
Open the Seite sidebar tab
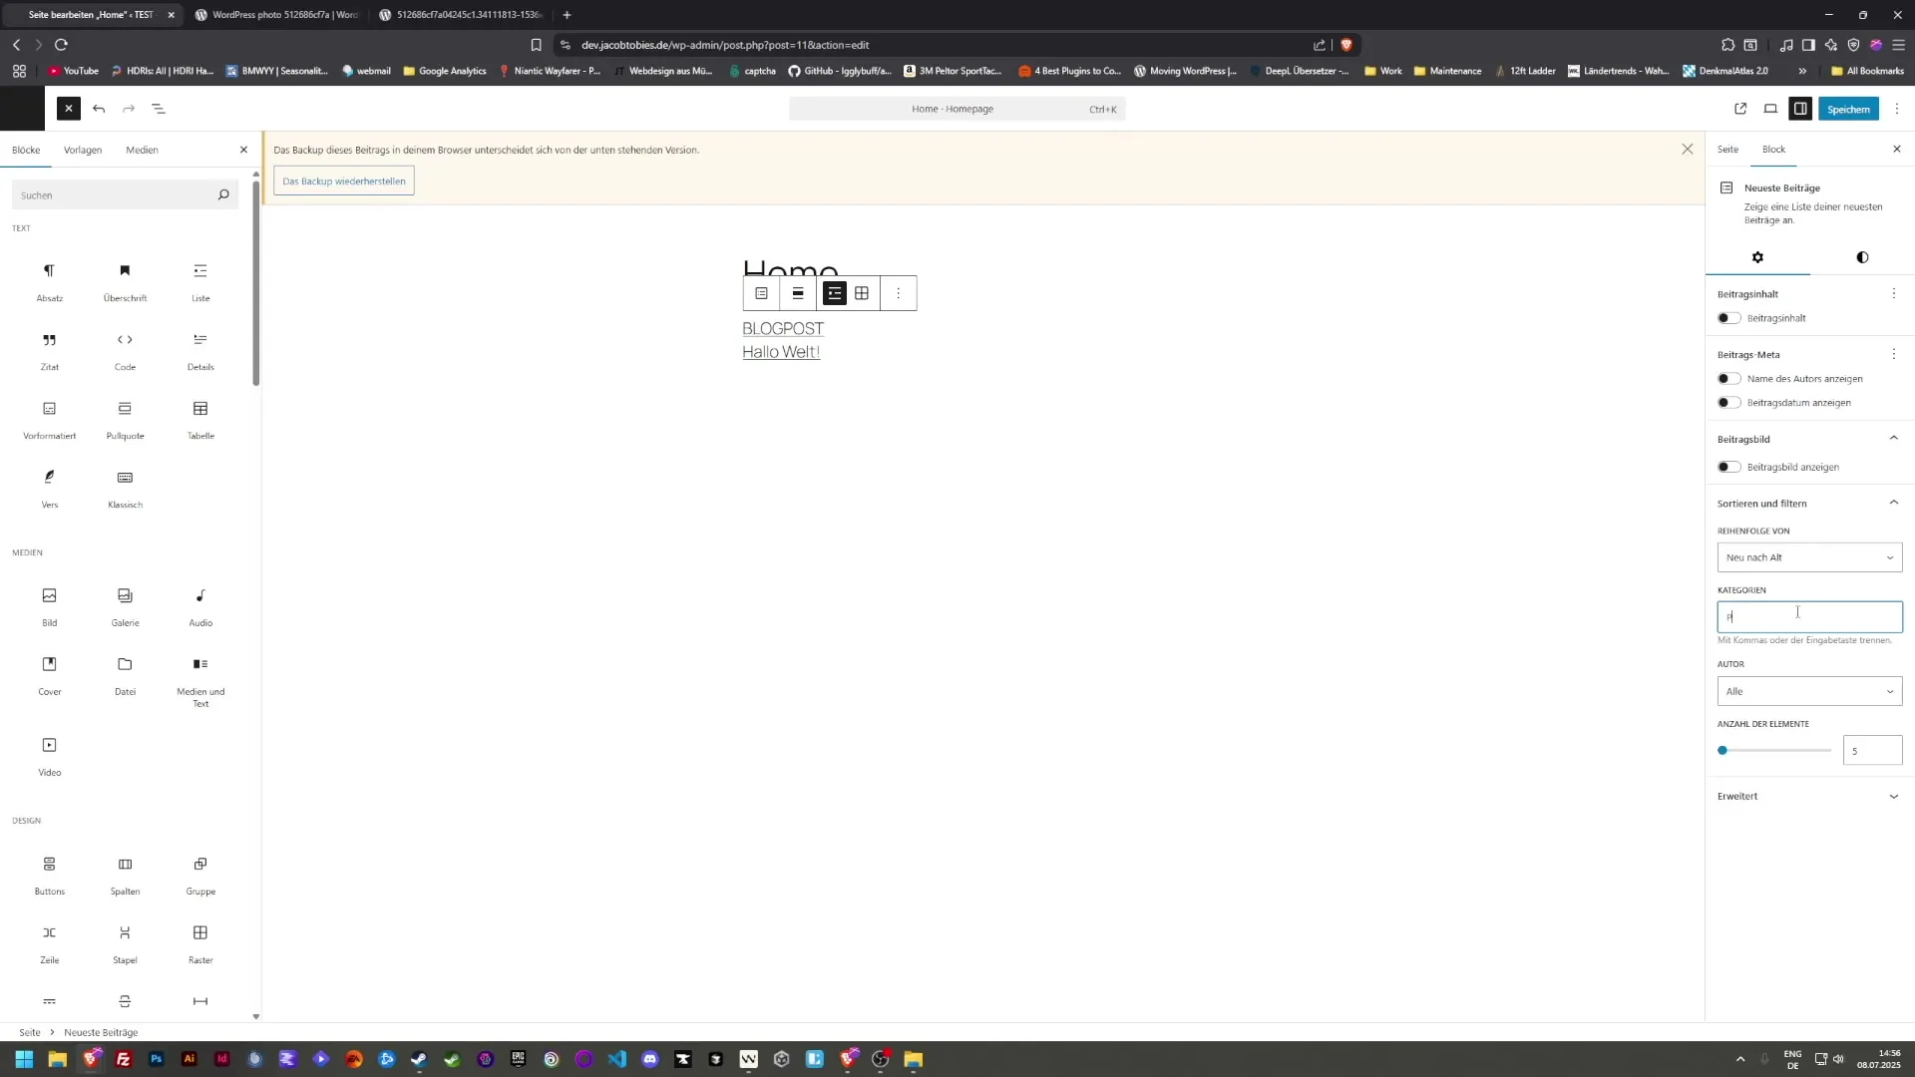[1727, 150]
